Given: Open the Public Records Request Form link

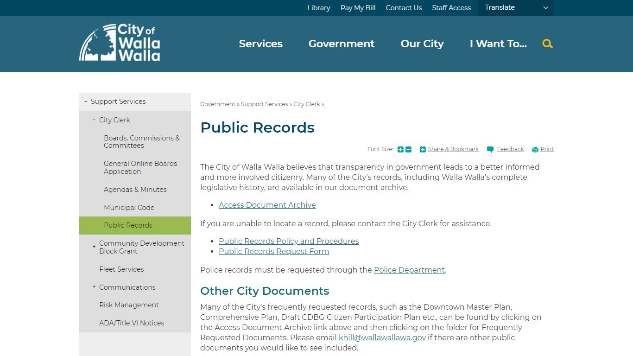Looking at the screenshot, I should (274, 251).
